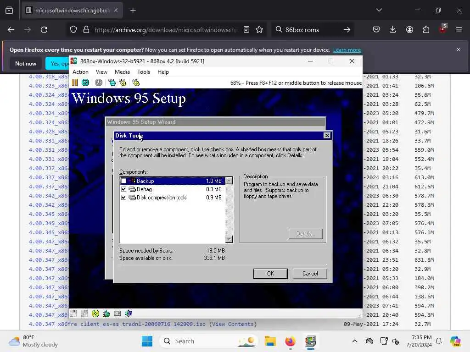The height and width of the screenshot is (352, 470).
Task: Open Firefox downloads panel icon
Action: [x=393, y=30]
